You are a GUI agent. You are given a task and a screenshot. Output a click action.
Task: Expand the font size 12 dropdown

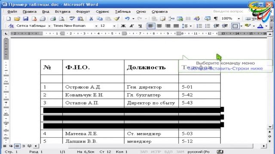click(114, 26)
